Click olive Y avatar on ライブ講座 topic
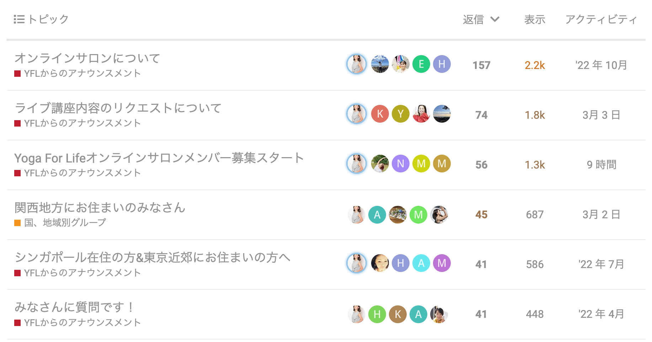Screen dimensions: 652x342 (x=400, y=114)
